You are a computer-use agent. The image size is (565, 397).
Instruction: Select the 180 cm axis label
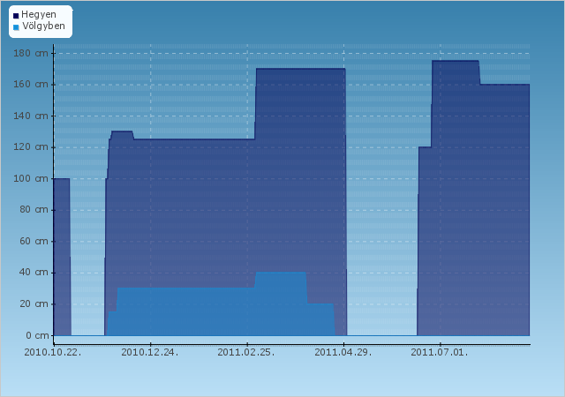coord(31,53)
